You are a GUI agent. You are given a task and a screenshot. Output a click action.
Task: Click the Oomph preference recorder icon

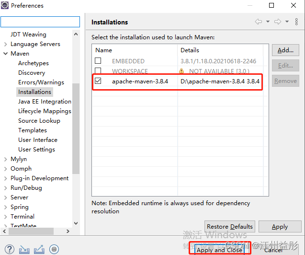tap(54, 249)
